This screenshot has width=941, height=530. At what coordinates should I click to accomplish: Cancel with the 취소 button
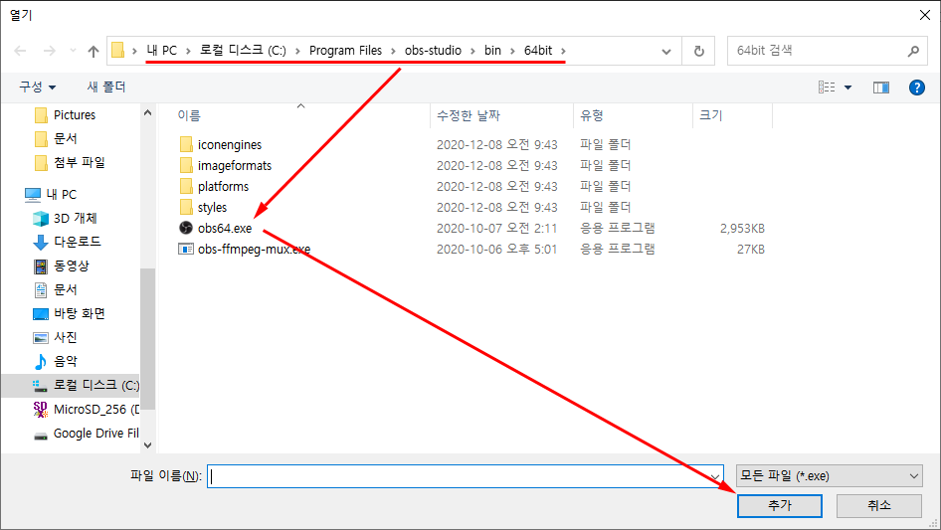879,505
